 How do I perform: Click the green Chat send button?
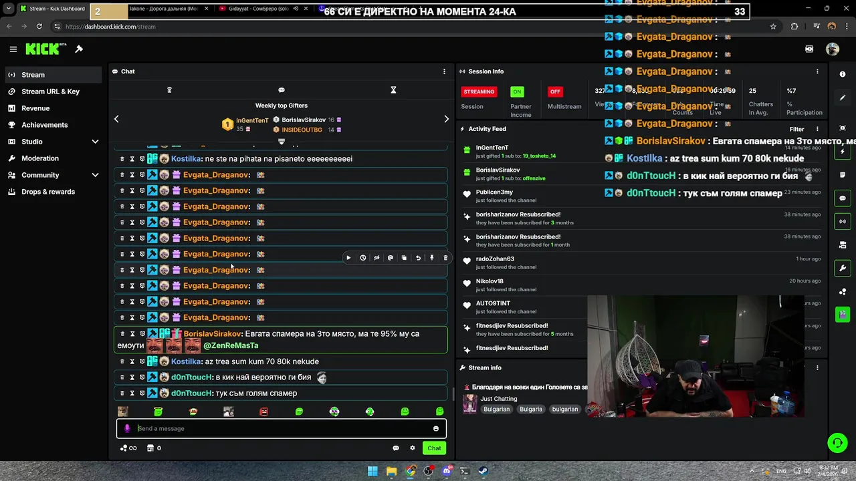pos(435,448)
